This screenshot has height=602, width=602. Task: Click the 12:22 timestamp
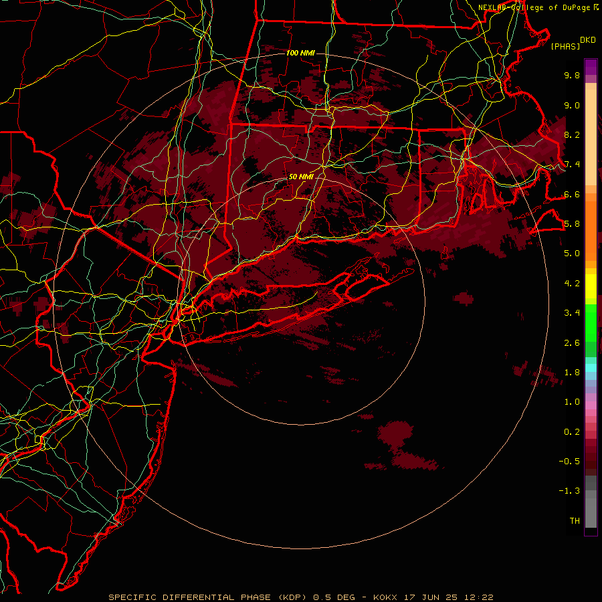[478, 597]
